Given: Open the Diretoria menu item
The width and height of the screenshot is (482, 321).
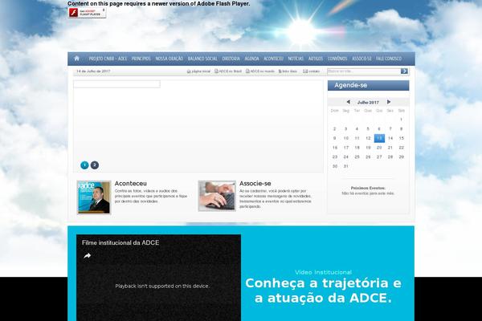Looking at the screenshot, I should (231, 59).
